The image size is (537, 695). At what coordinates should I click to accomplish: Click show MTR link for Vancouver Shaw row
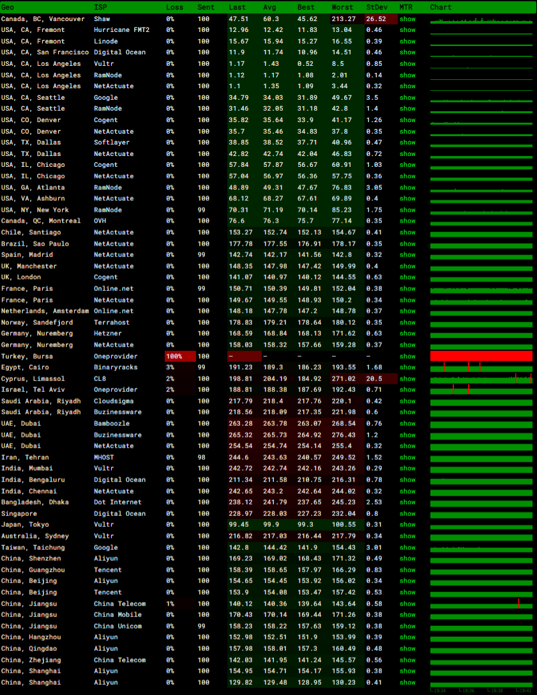tap(407, 19)
